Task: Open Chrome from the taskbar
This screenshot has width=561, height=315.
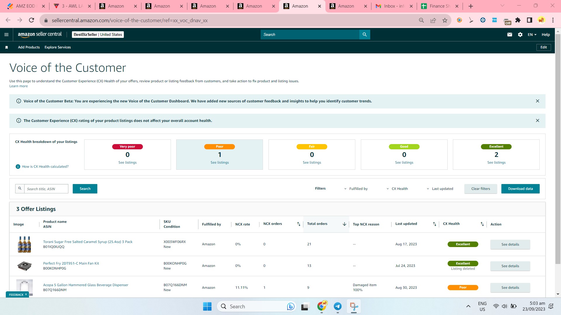Action: pyautogui.click(x=322, y=306)
